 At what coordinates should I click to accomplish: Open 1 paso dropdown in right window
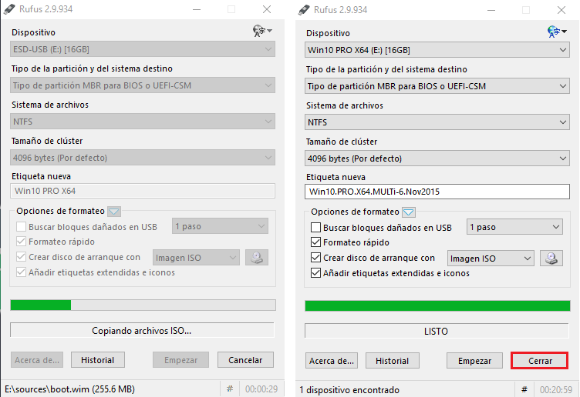coord(514,227)
